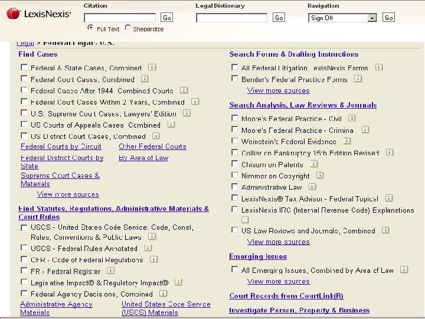Open info icon for Nimmer on Copyright
This screenshot has height=319, width=425.
pos(320,175)
